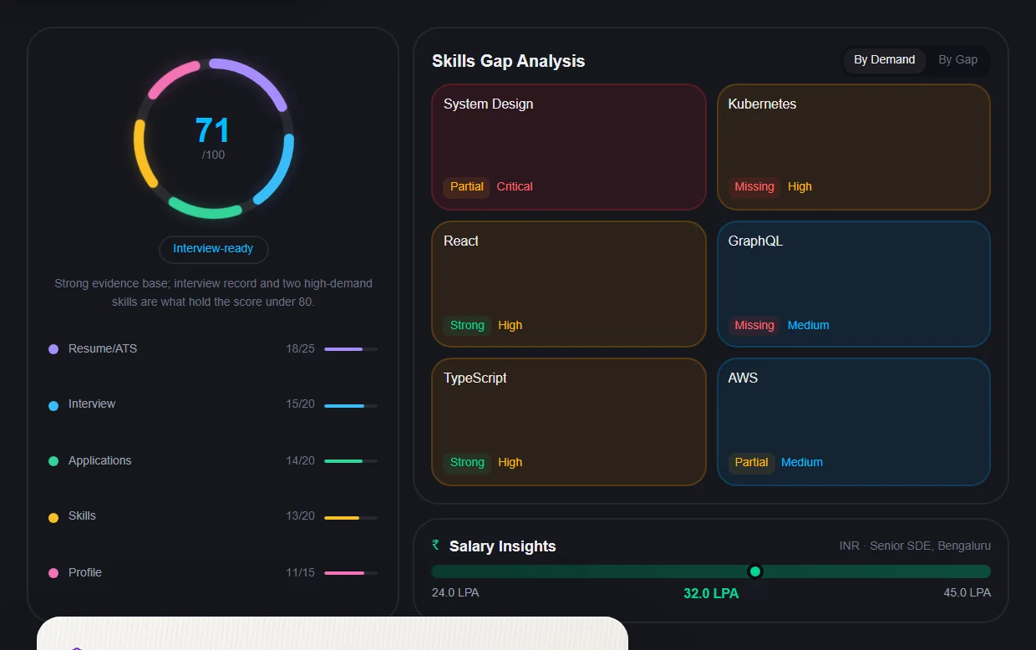1036x650 pixels.
Task: Click the Interview-ready status badge
Action: coord(213,249)
